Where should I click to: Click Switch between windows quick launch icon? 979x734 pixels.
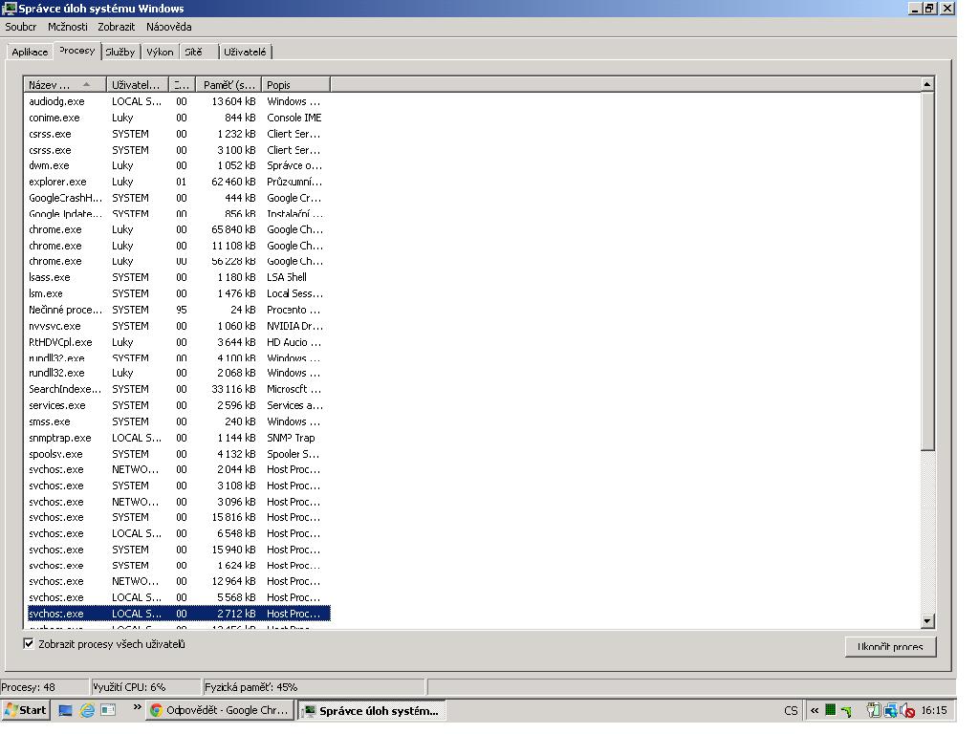pyautogui.click(x=108, y=710)
